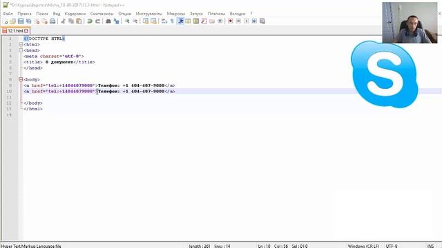Image resolution: width=442 pixels, height=248 pixels.
Task: Undo the last edit with the green arrow
Action: 90,21
